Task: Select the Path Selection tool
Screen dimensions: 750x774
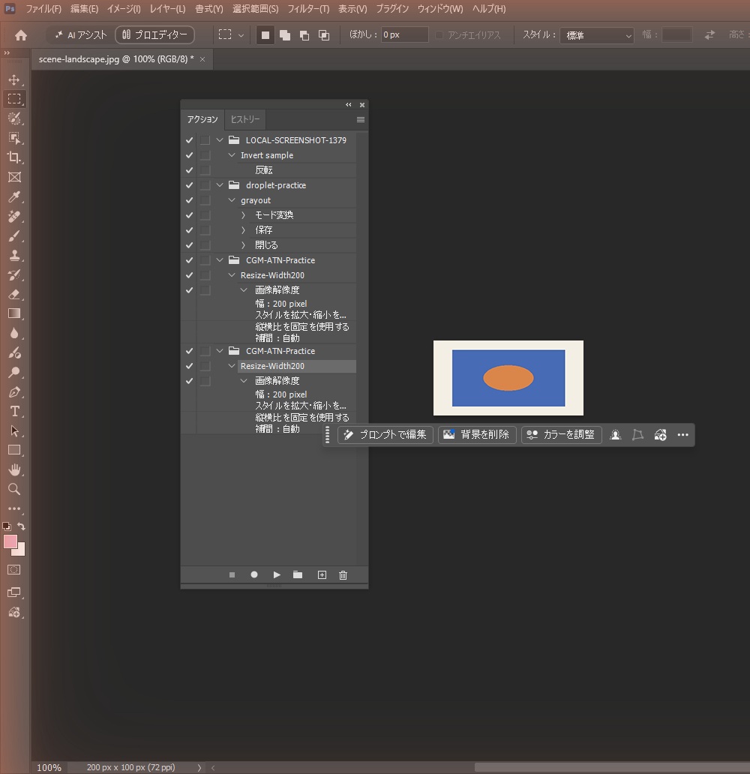Action: click(14, 430)
